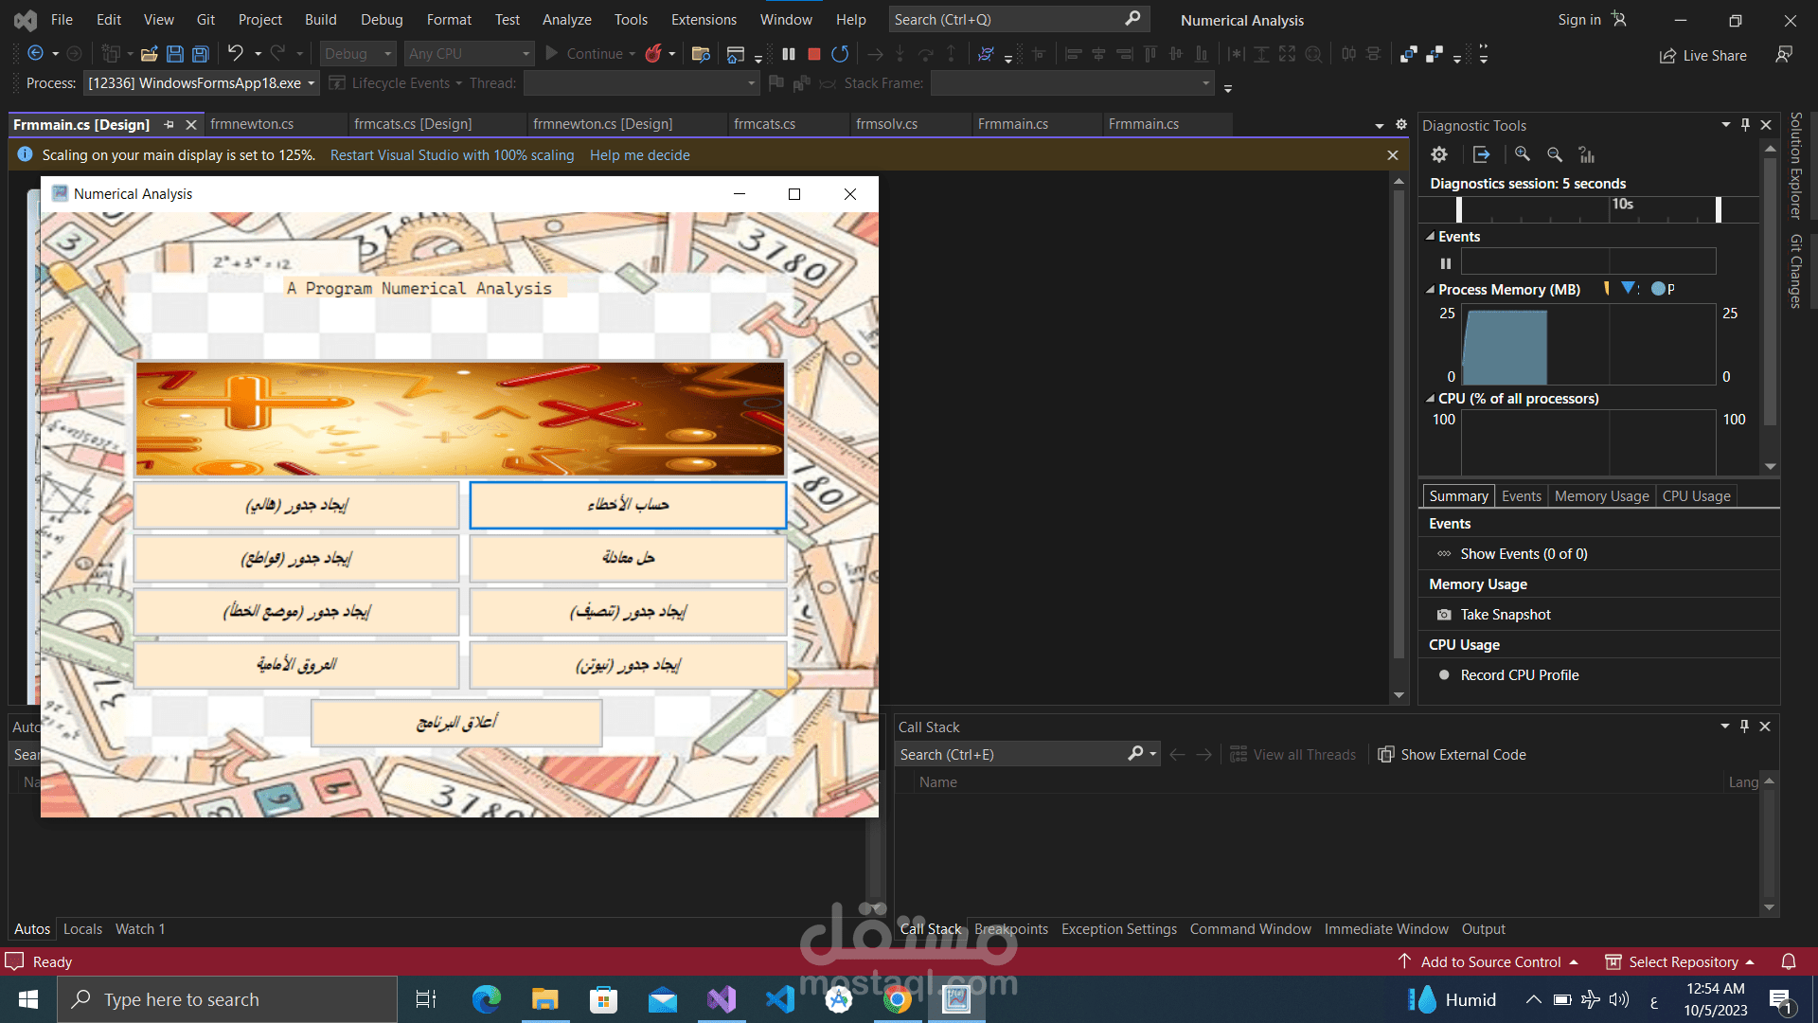Click the حساب الأخطاء button in Numerical Analysis
The height and width of the screenshot is (1023, 1818).
(x=628, y=505)
